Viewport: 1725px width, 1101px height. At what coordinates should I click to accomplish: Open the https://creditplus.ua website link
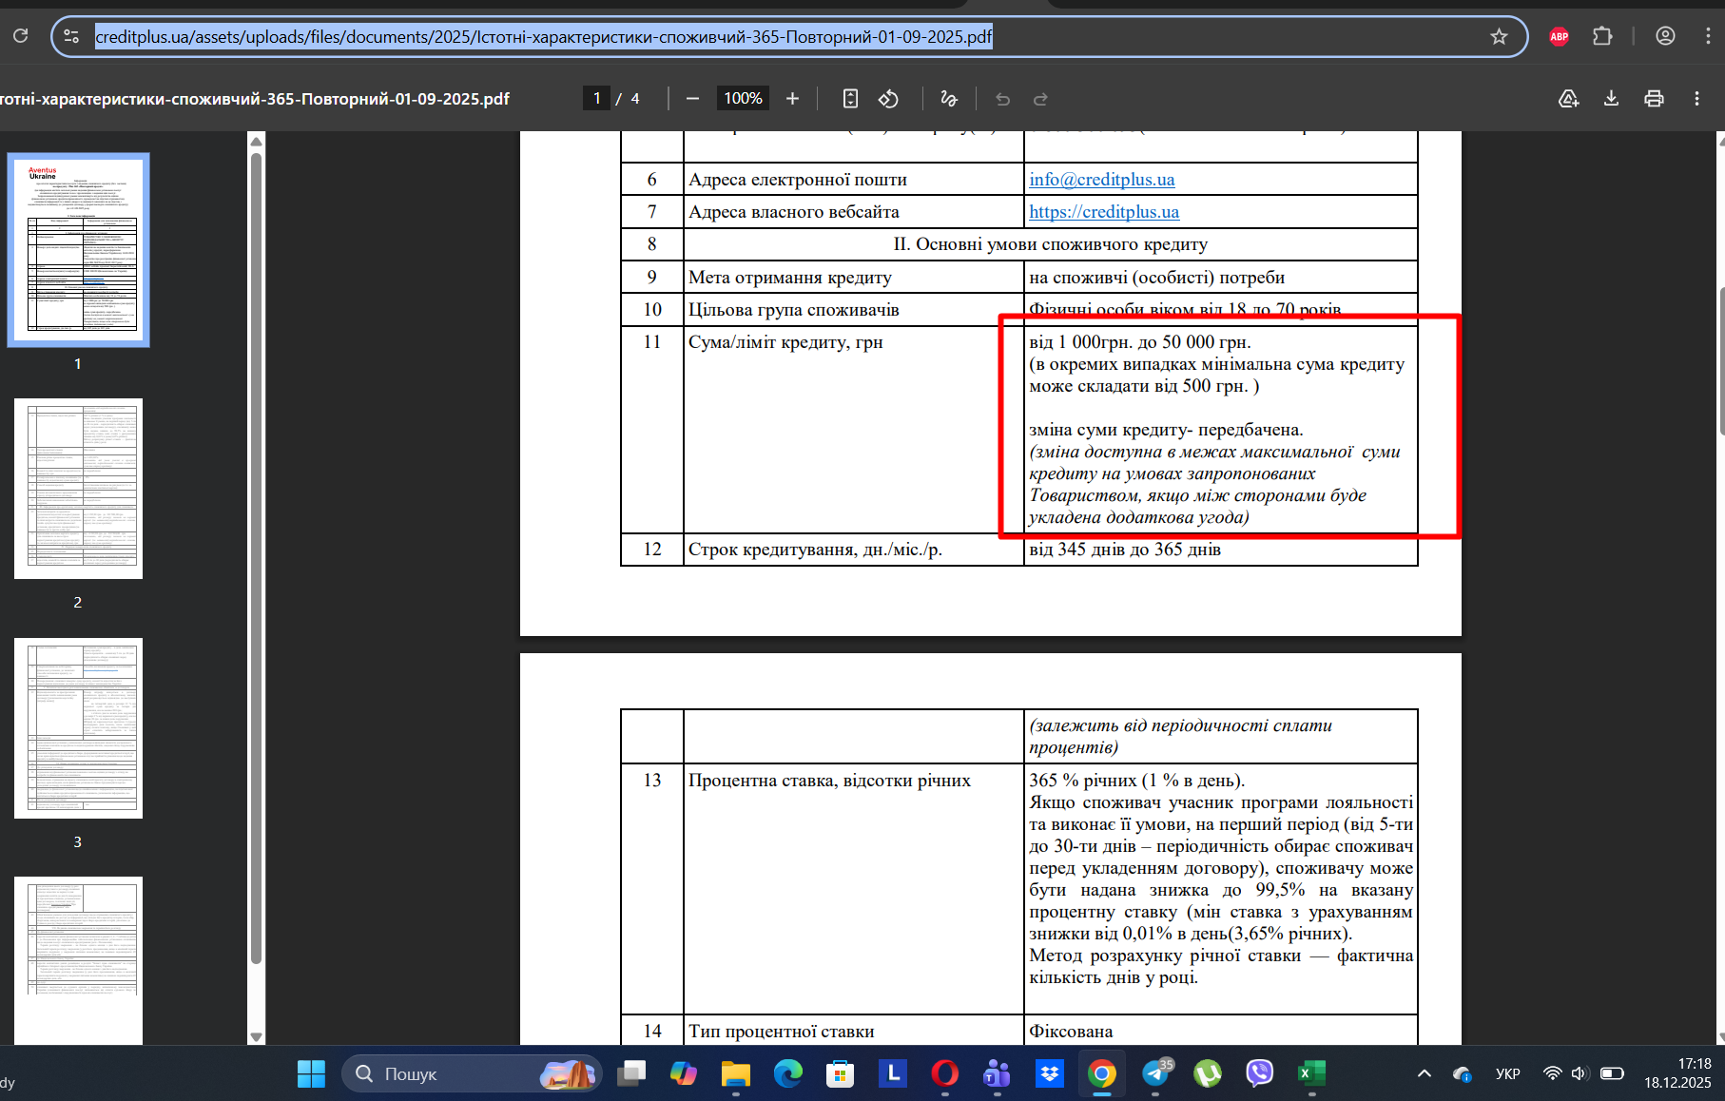coord(1104,212)
